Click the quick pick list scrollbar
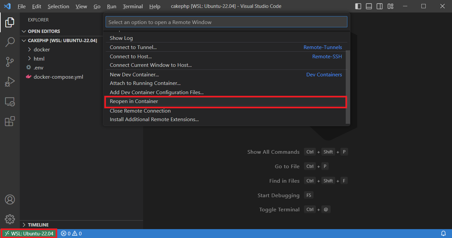 348,87
